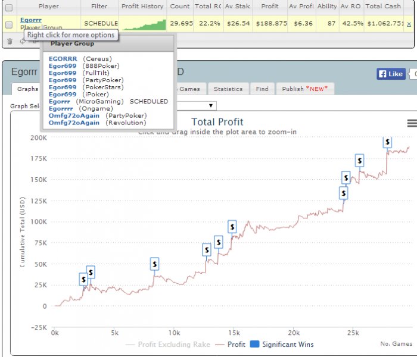Image resolution: width=417 pixels, height=357 pixels.
Task: Toggle the header select-all checkbox
Action: point(9,8)
